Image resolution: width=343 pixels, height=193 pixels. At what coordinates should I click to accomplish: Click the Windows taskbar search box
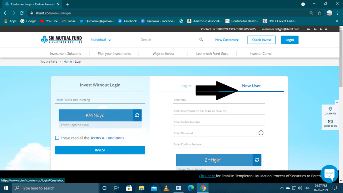55,188
